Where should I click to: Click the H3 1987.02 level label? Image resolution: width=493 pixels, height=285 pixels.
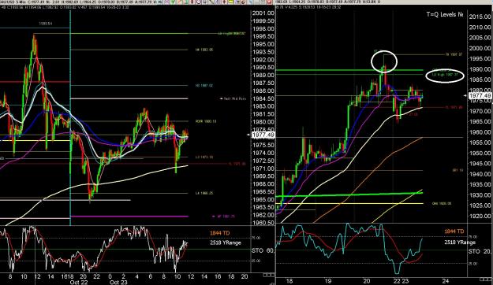204,85
